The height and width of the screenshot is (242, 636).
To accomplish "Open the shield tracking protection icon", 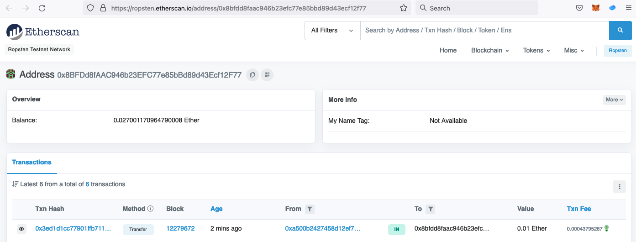I will coord(90,8).
